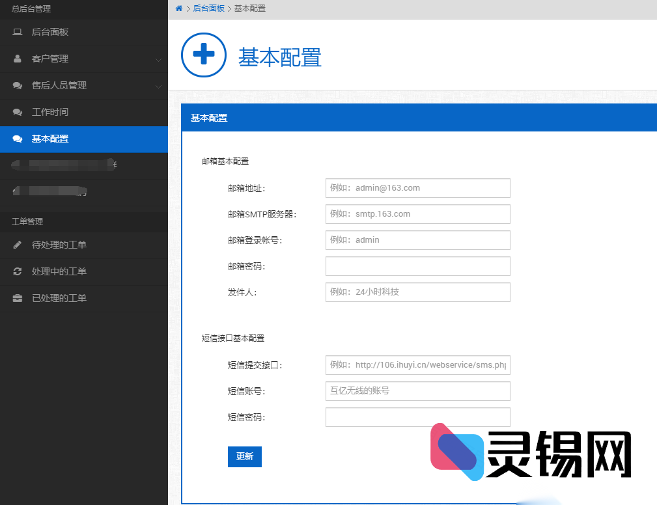Viewport: 657px width, 505px height.
Task: Click the blue plus-circle icon beside 基本配置 heading
Action: click(x=203, y=55)
